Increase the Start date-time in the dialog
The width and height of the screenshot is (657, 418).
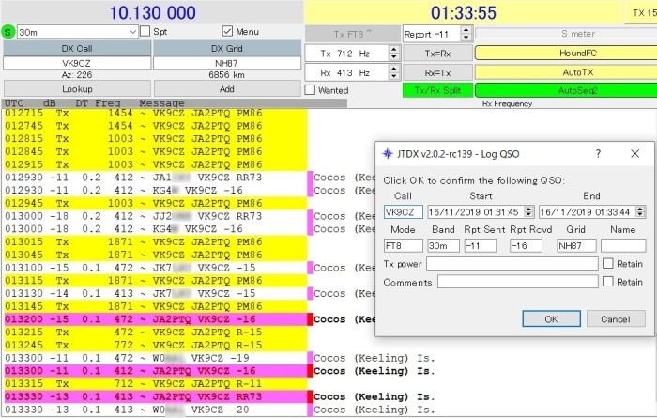click(528, 209)
